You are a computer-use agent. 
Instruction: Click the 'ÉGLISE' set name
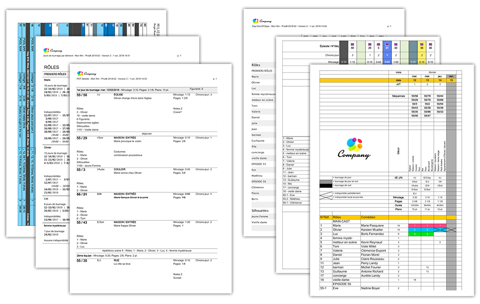coord(118,95)
